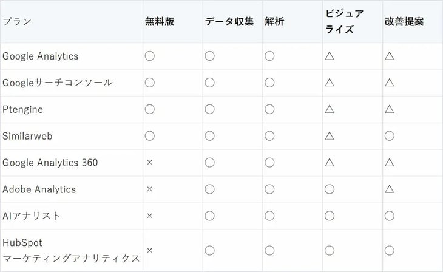This screenshot has width=443, height=272.
Task: Select the Google Analytics 360 row label
Action: 50,163
